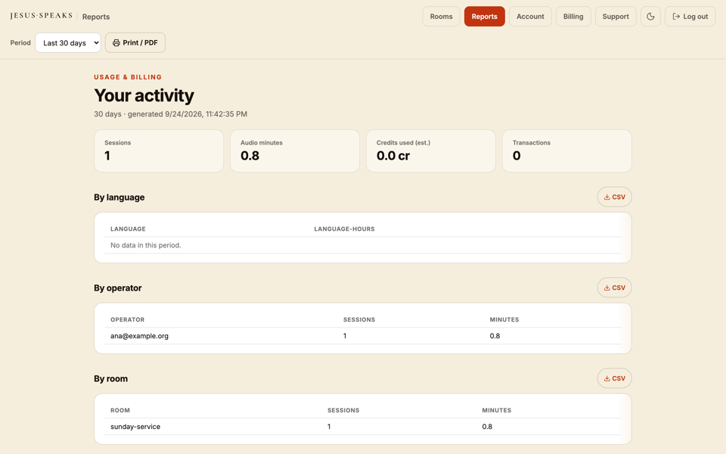Click the LANGUAGE-HOURS column header

[345, 229]
